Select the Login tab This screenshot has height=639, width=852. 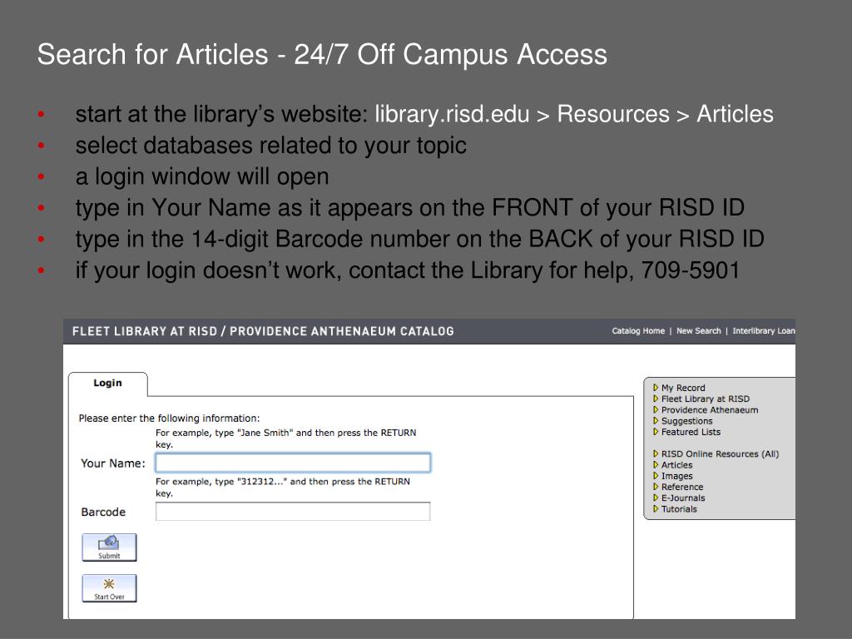(107, 383)
